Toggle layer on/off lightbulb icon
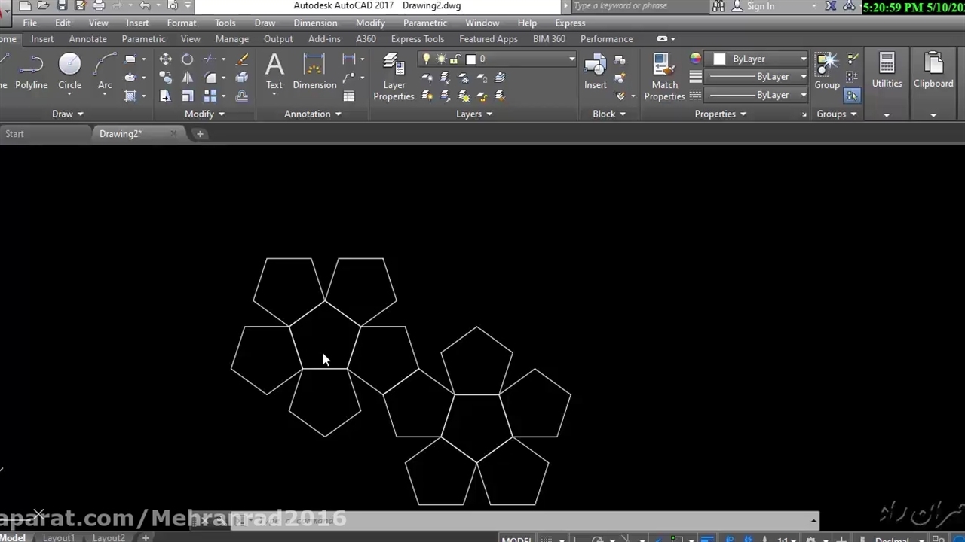 click(427, 59)
